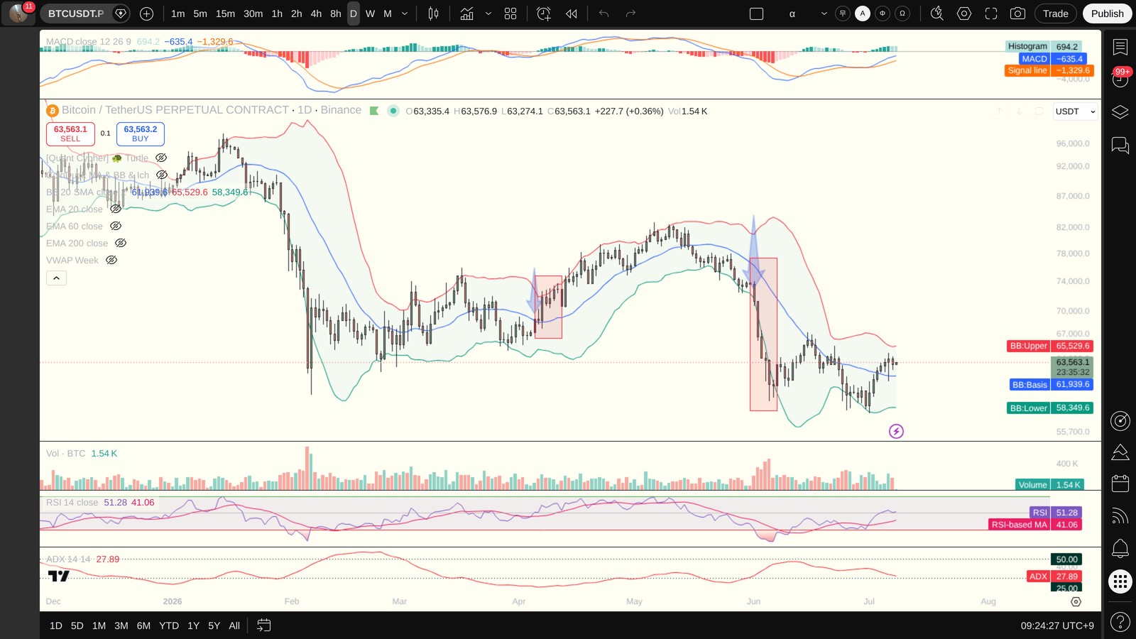Open the chat bubbles icon in sidebar

coord(1120,146)
